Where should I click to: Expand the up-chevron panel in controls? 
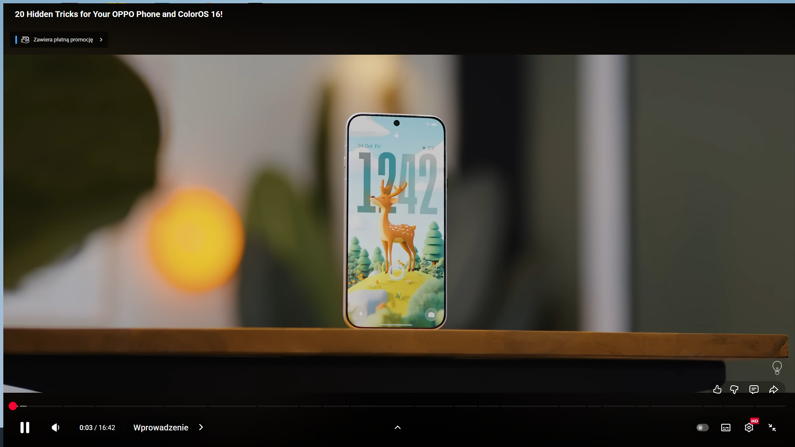pos(398,428)
